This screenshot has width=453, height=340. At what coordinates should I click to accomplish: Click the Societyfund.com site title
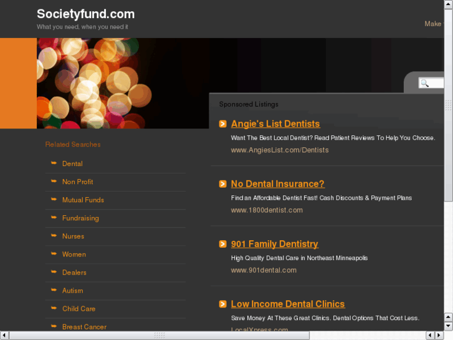[86, 14]
